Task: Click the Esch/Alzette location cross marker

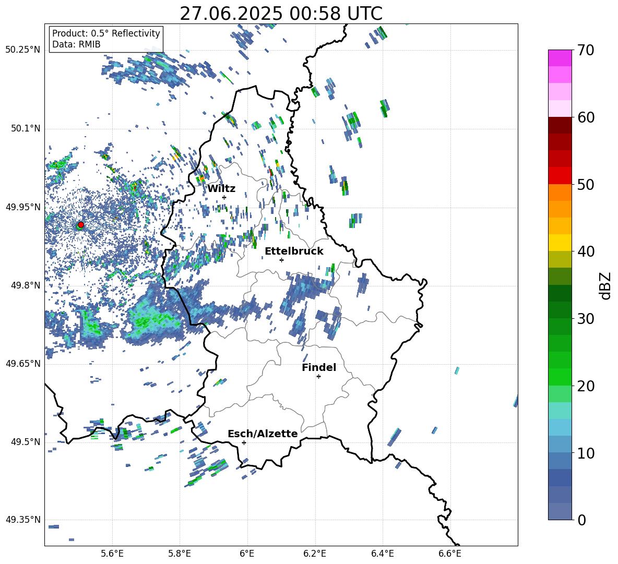Action: (x=244, y=442)
